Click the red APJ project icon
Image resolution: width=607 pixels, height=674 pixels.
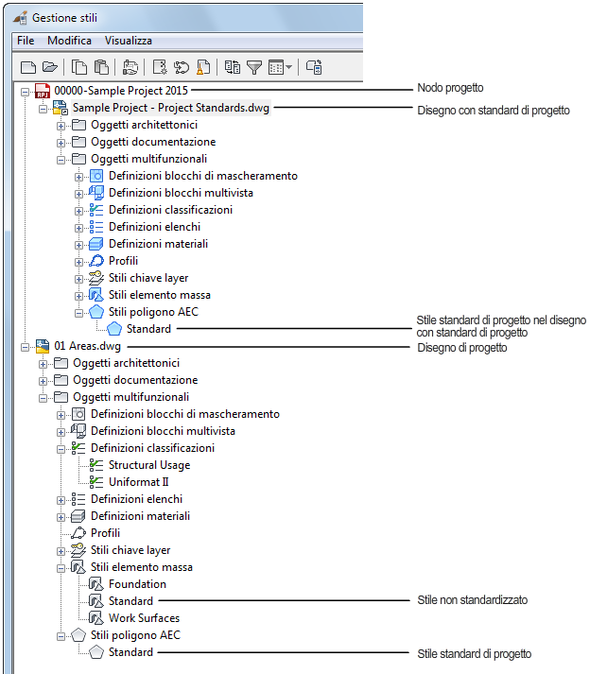(x=43, y=91)
